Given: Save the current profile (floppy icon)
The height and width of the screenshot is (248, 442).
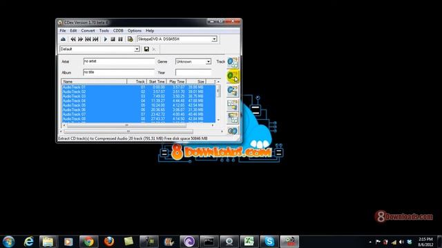Looking at the screenshot, I should [x=146, y=49].
